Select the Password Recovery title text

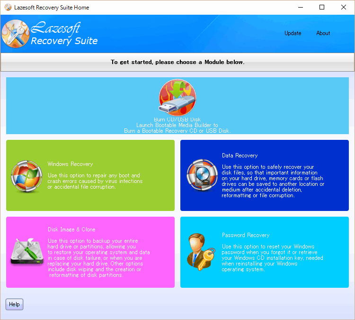coord(246,235)
